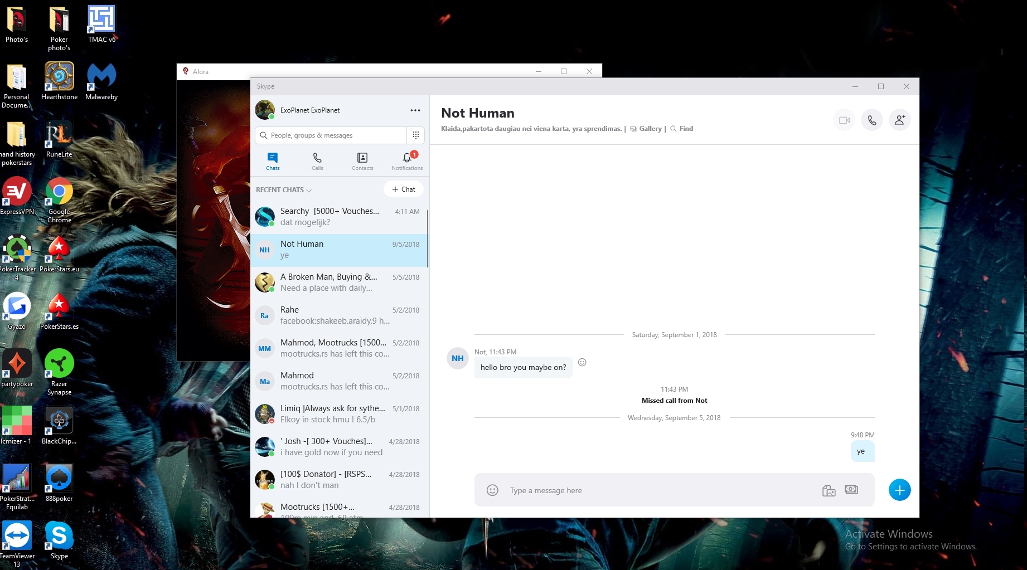Open the Searchy [5000+ Vouches] chat
The image size is (1027, 570).
point(339,217)
